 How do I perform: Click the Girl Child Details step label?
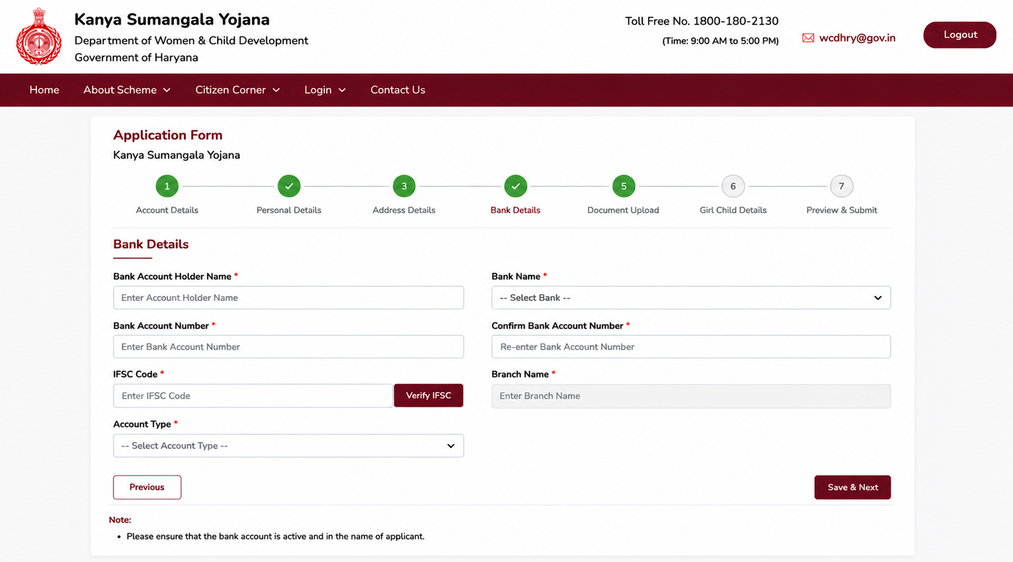pos(733,210)
